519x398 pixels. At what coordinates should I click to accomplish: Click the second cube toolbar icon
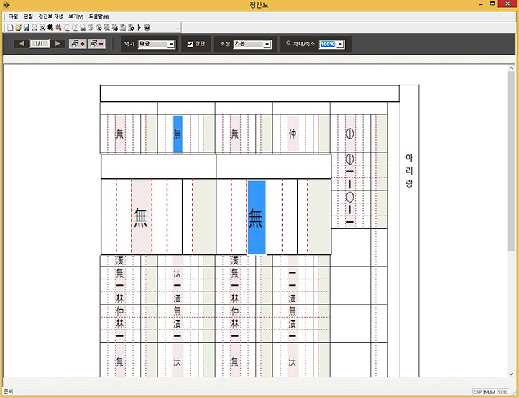click(98, 28)
